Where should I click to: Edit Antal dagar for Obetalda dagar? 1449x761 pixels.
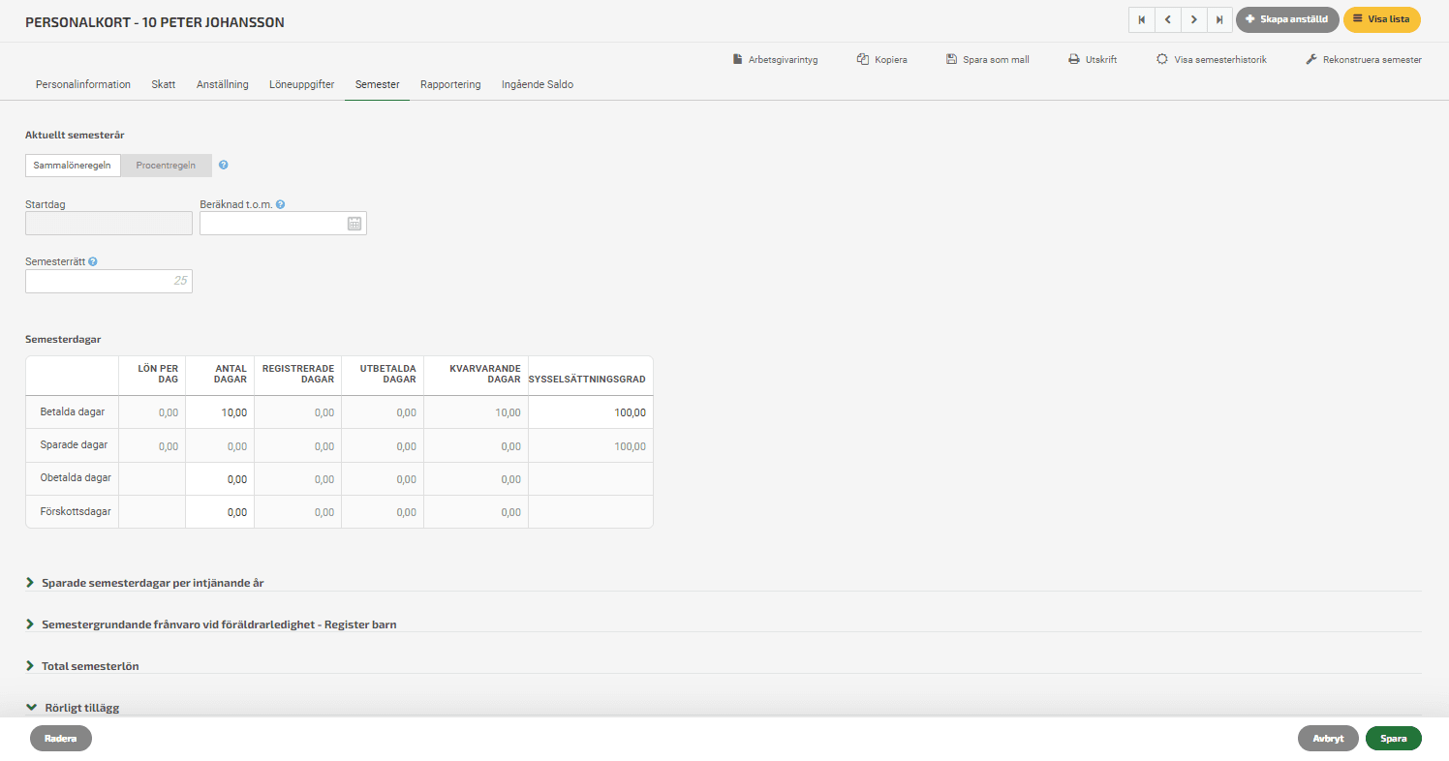coord(220,479)
